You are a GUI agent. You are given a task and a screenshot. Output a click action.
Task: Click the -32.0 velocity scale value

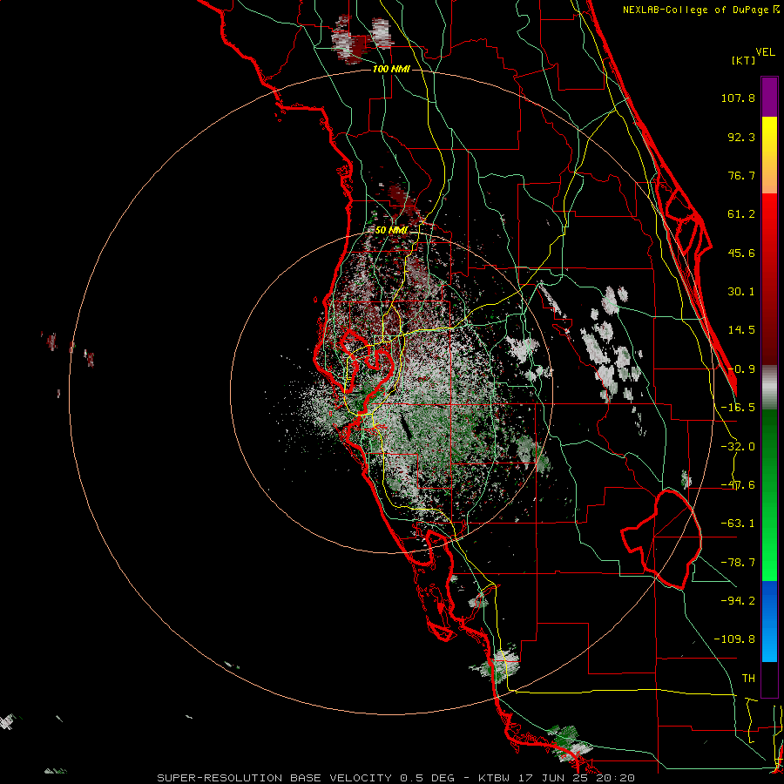(x=738, y=447)
